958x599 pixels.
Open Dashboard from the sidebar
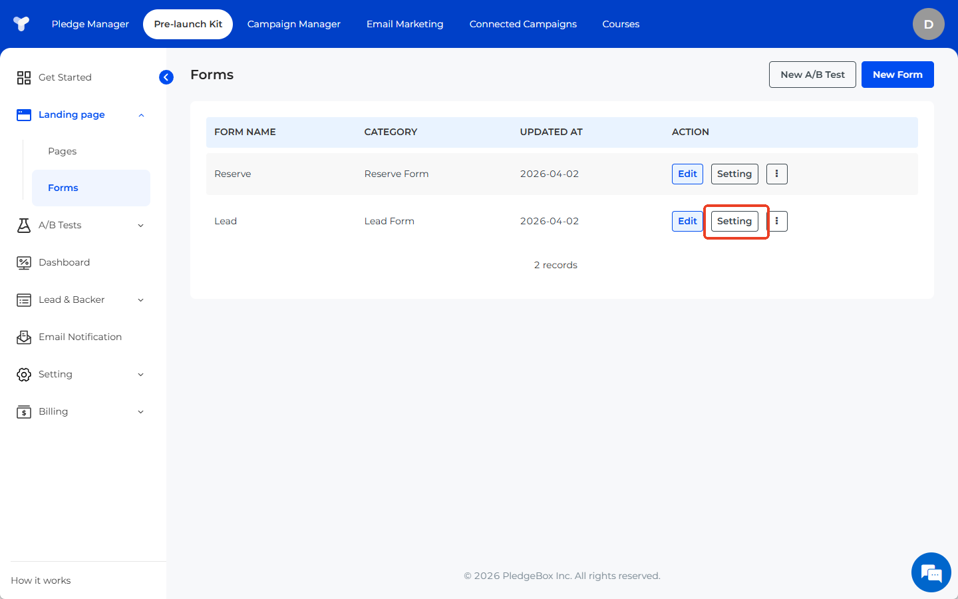tap(64, 262)
